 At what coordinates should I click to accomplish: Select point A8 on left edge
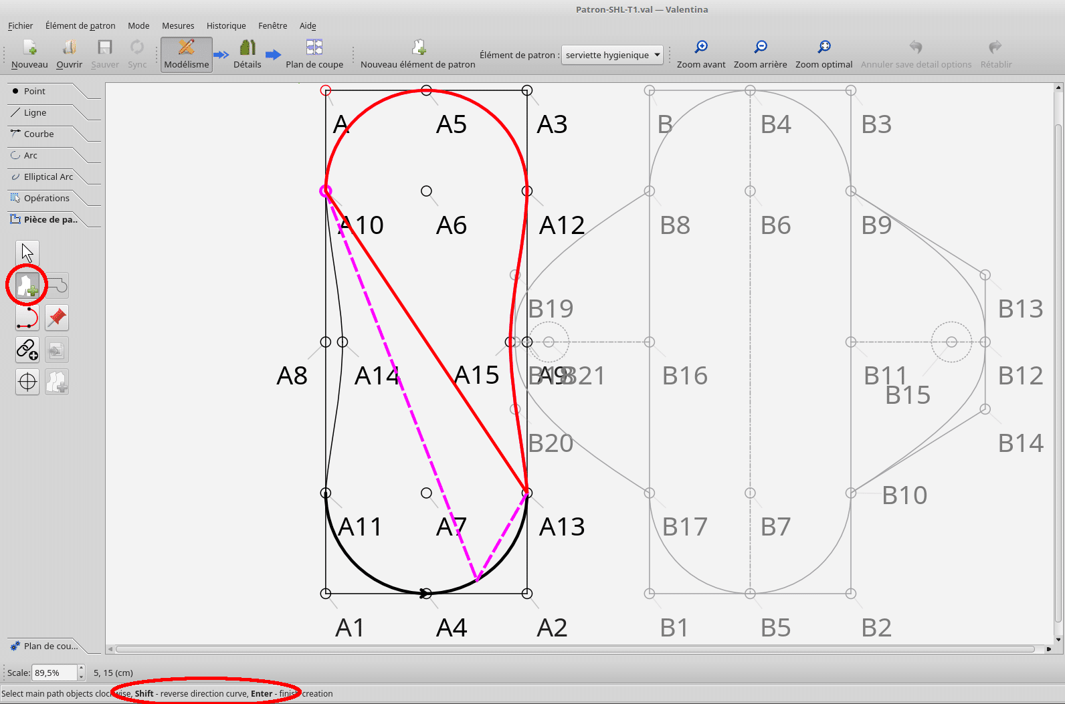326,342
